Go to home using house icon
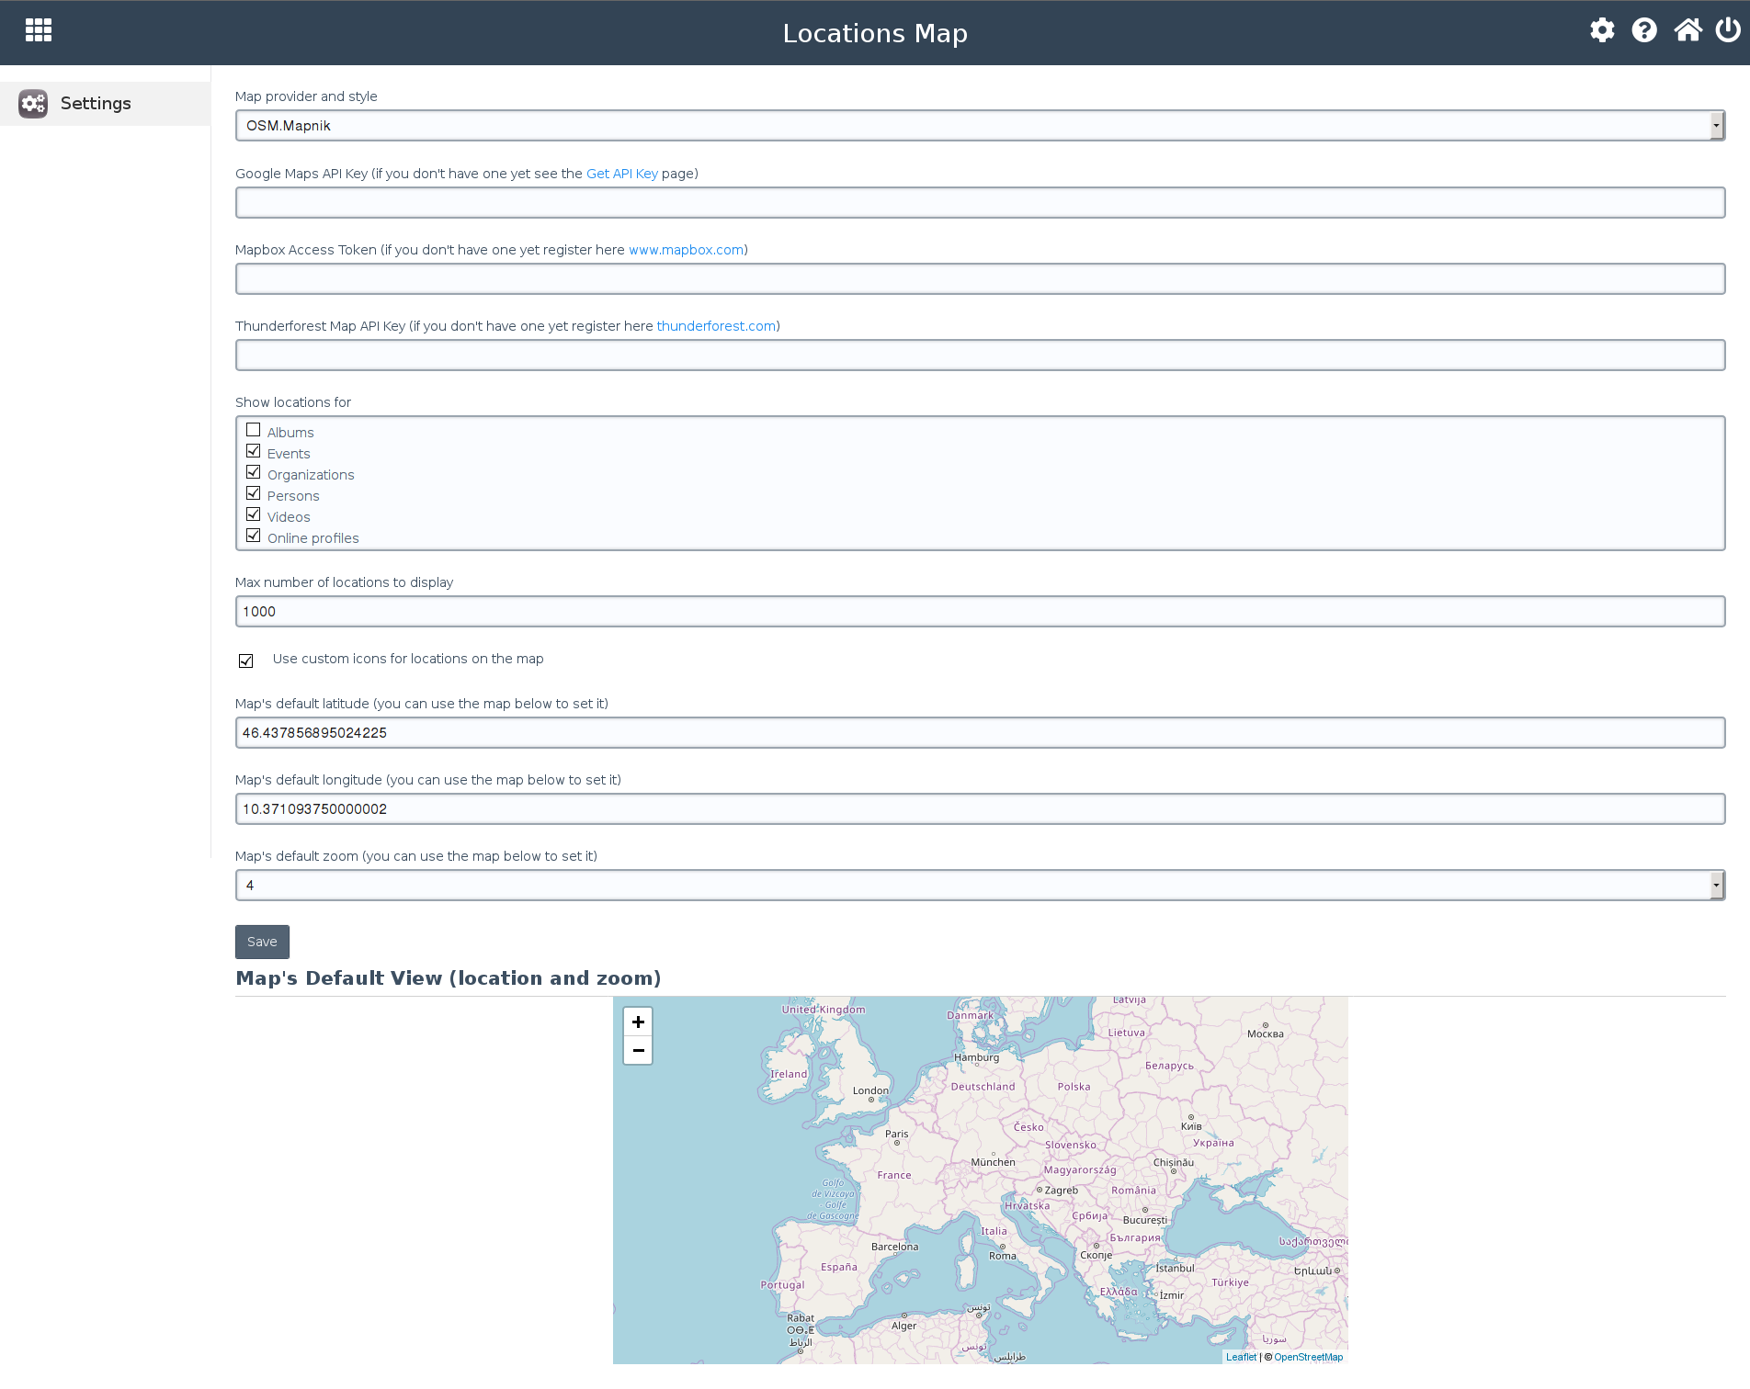 tap(1687, 30)
